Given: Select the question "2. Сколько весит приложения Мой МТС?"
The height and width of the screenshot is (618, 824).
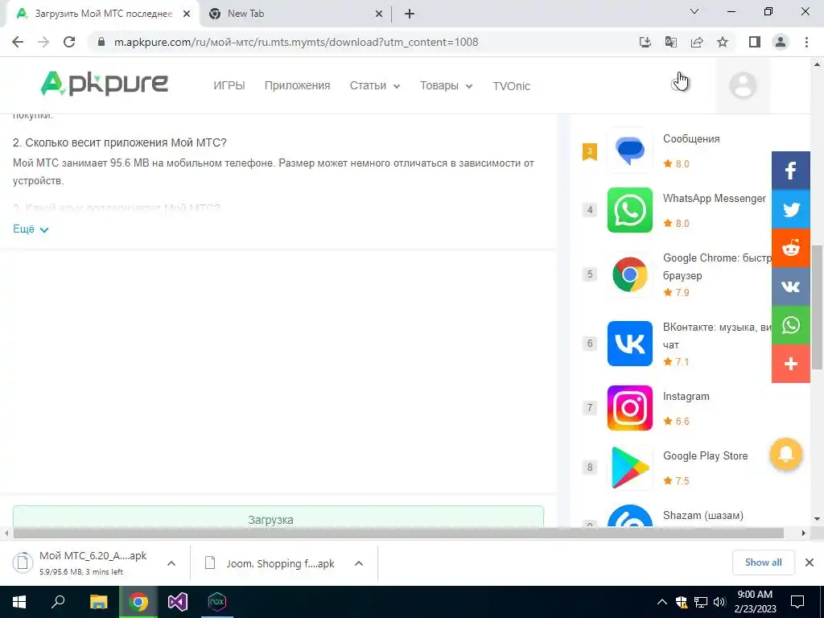Looking at the screenshot, I should pyautogui.click(x=120, y=142).
